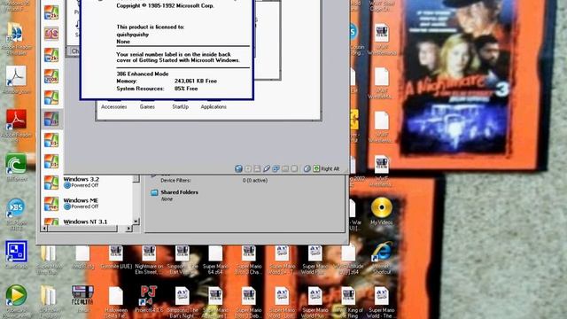This screenshot has width=567, height=319.
Task: Open the Accessories group in Program Manager
Action: (114, 106)
